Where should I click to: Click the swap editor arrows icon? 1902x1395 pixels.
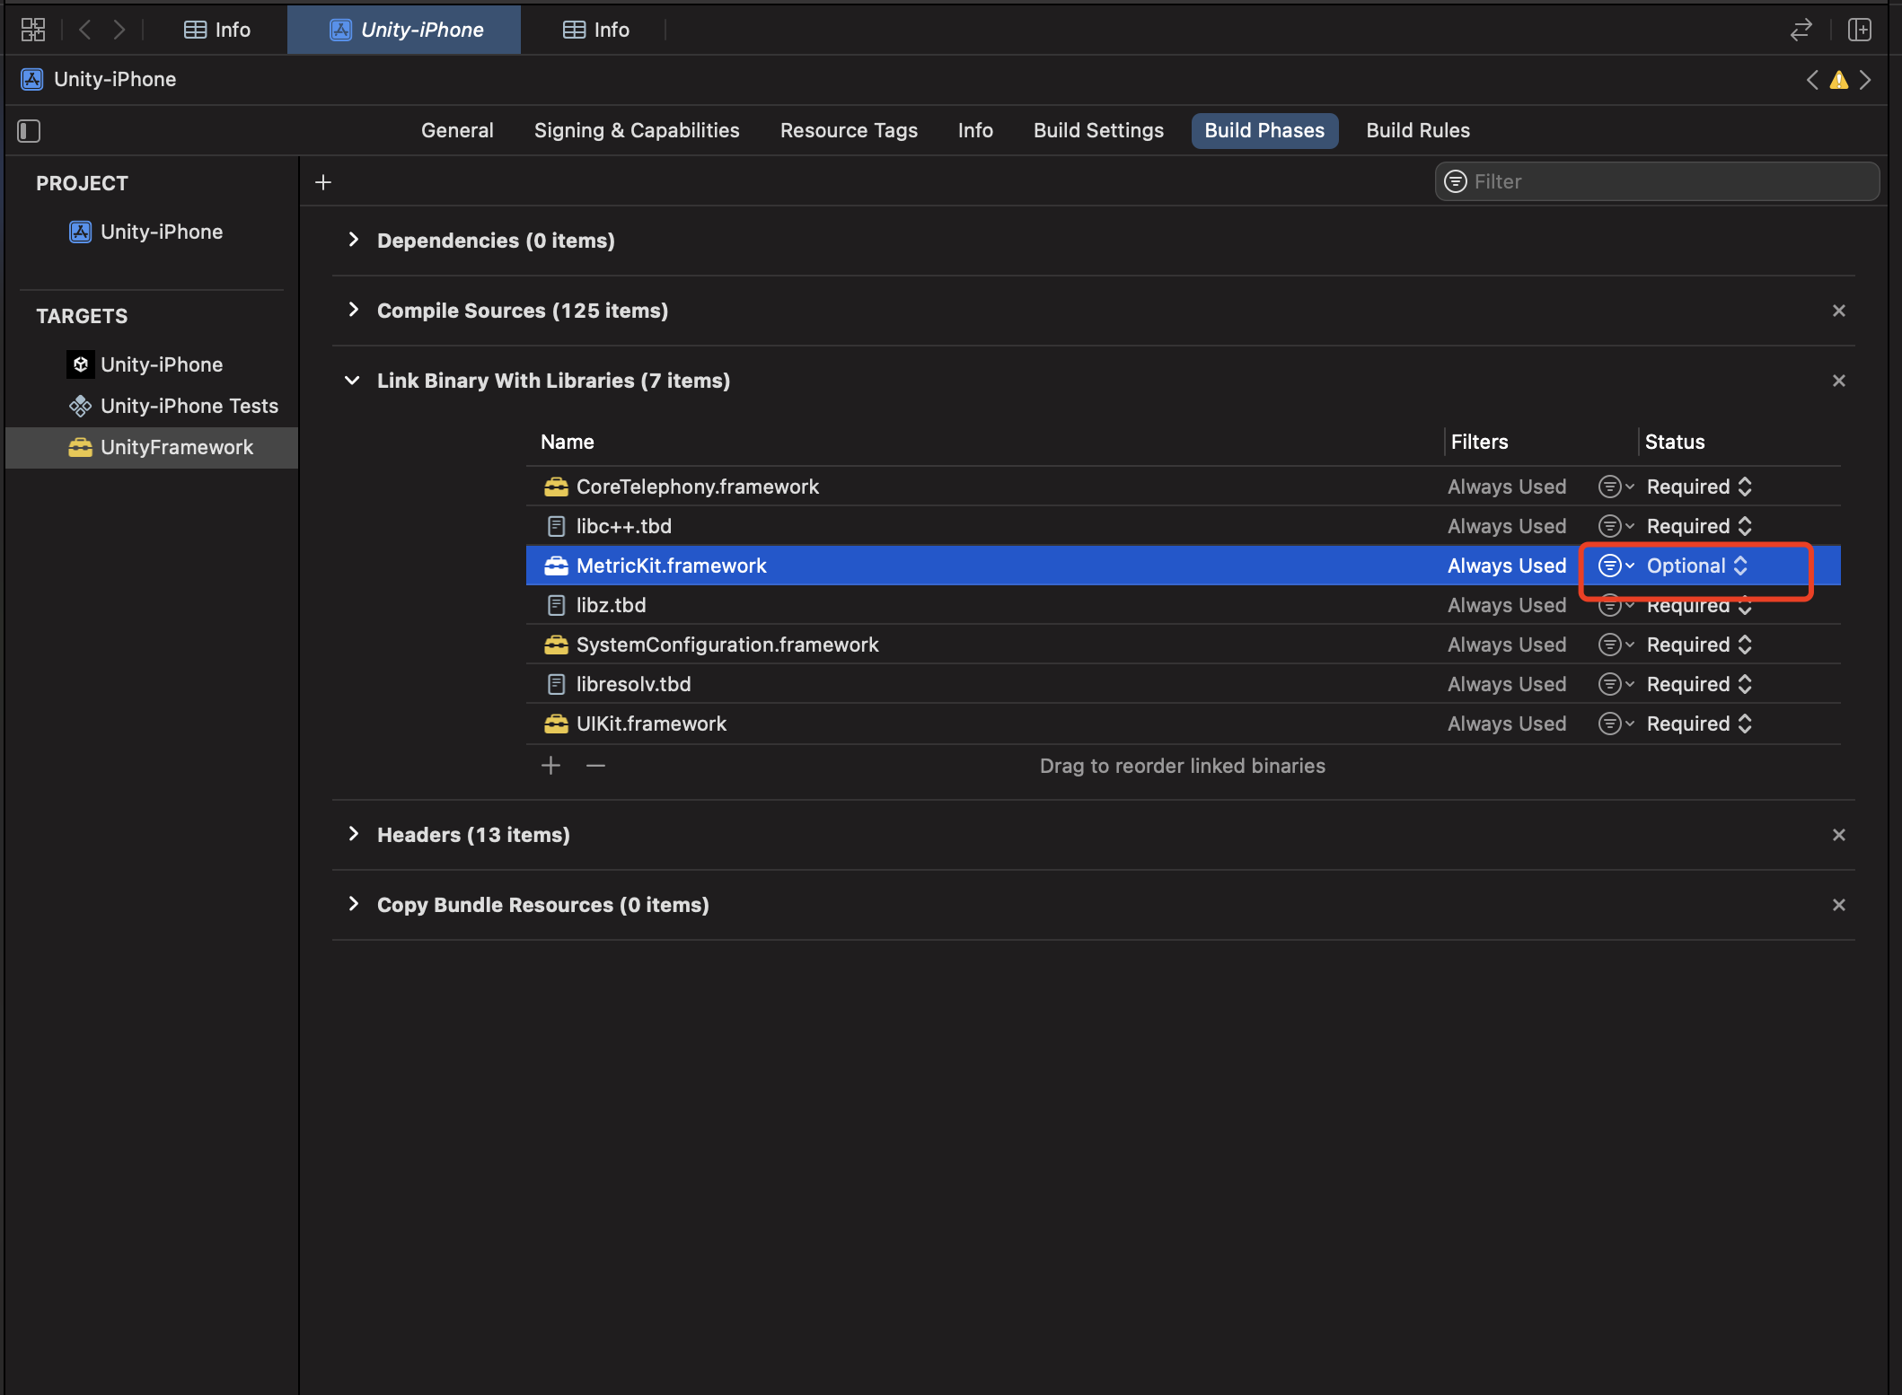pos(1801,30)
